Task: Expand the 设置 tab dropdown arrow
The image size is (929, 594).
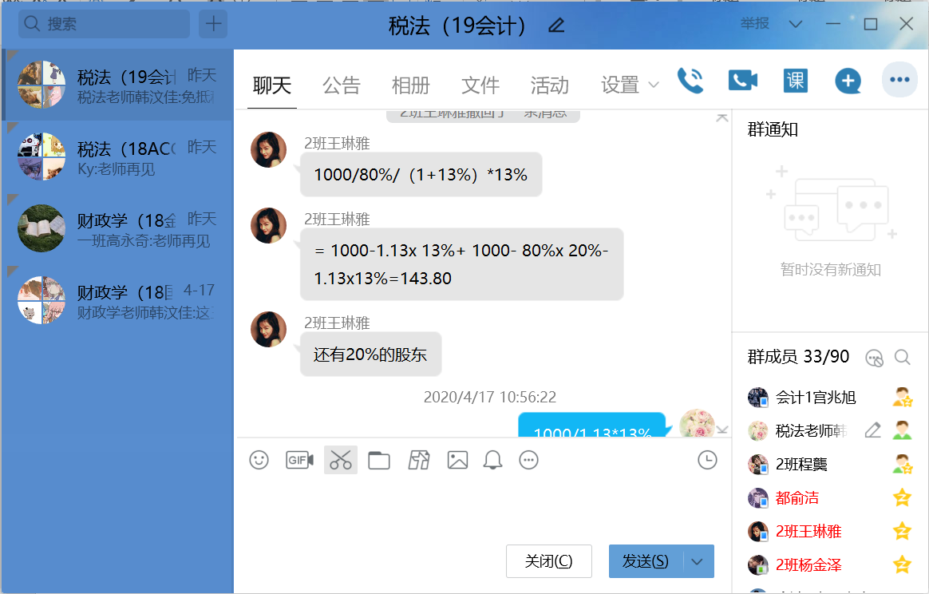Action: coord(654,85)
